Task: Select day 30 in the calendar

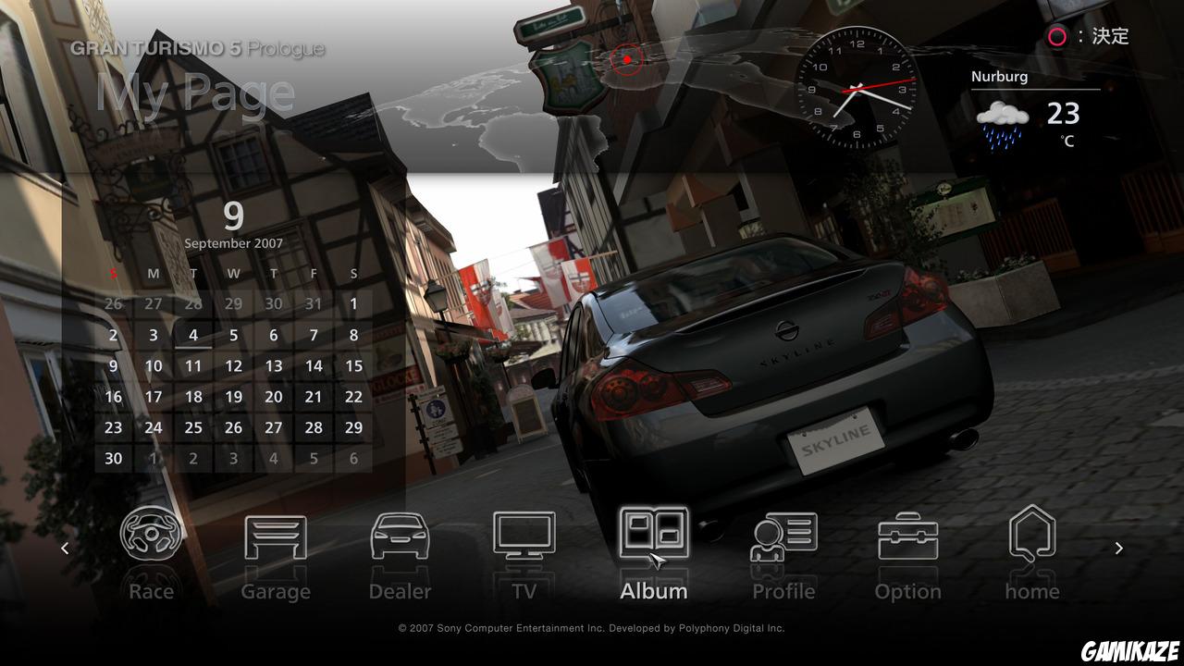Action: (114, 459)
